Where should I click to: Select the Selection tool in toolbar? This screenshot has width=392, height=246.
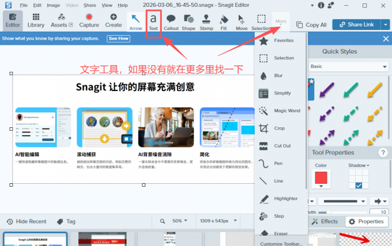pos(261,22)
